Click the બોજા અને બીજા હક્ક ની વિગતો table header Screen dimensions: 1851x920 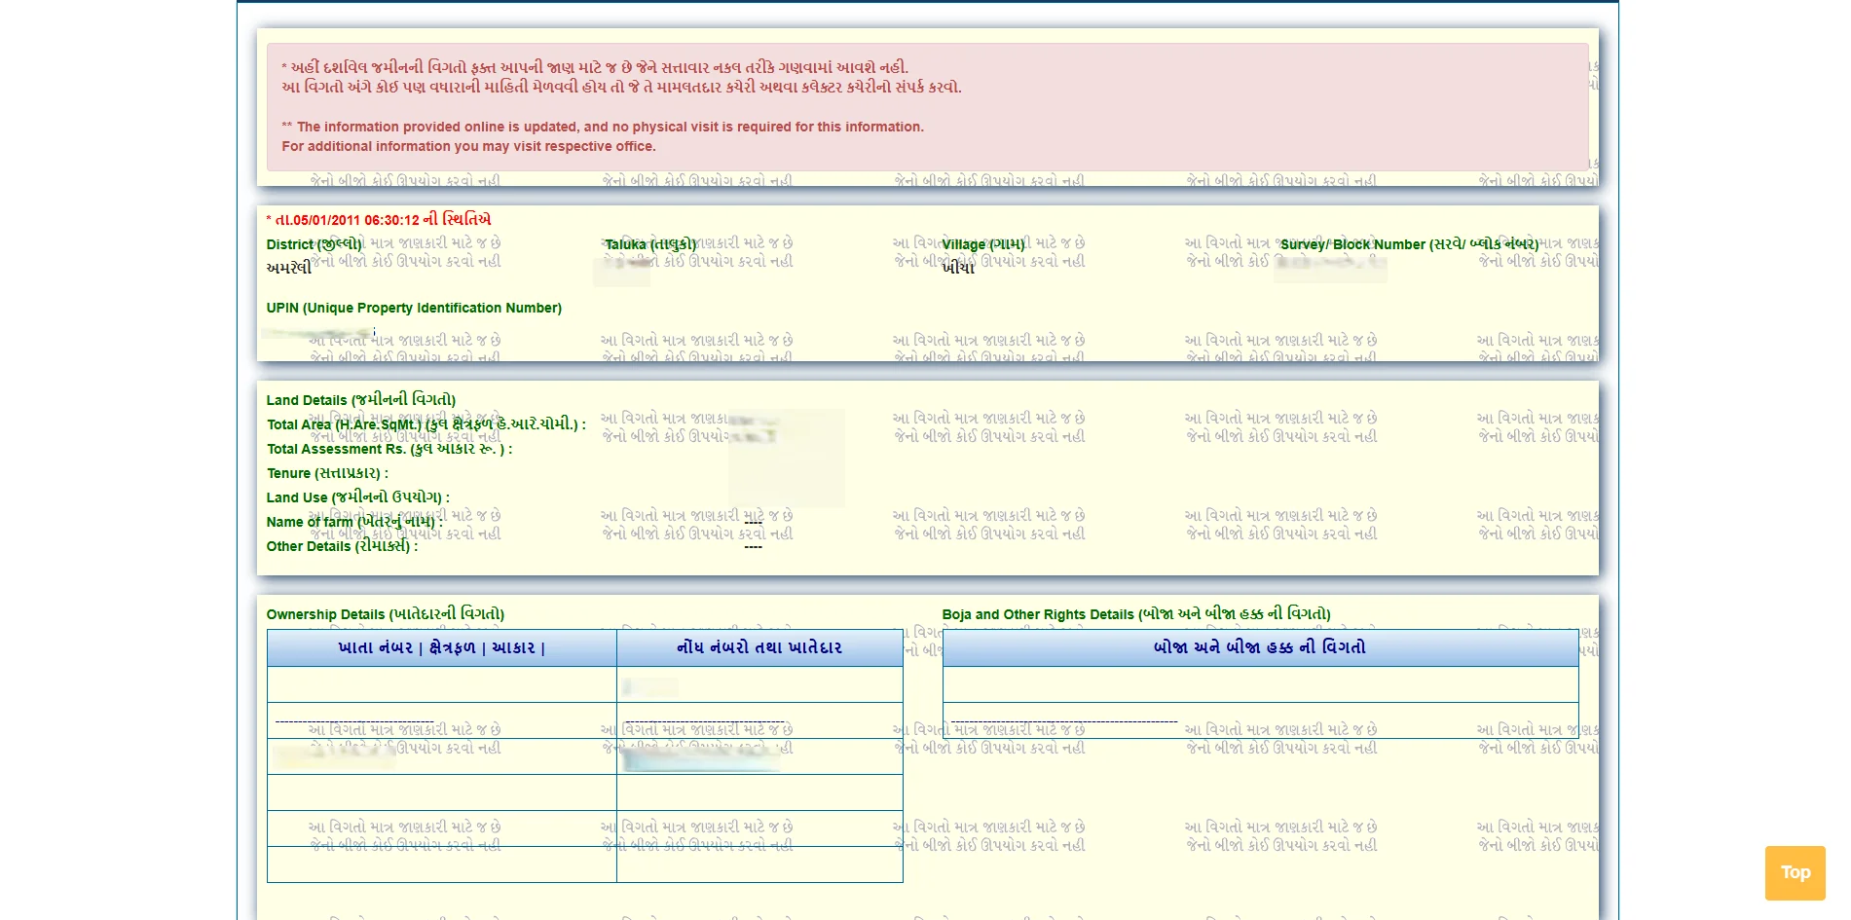coord(1259,647)
